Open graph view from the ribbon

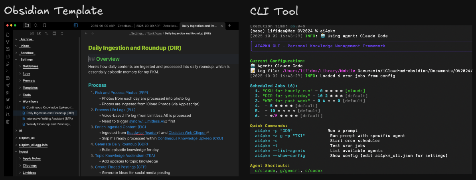pyautogui.click(x=8, y=42)
